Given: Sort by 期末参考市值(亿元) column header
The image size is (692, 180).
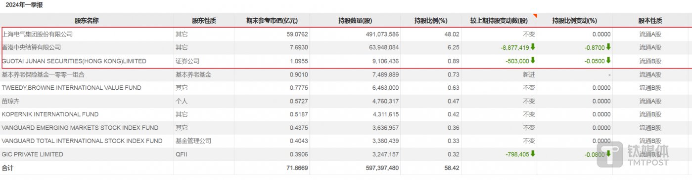Looking at the screenshot, I should [x=272, y=21].
